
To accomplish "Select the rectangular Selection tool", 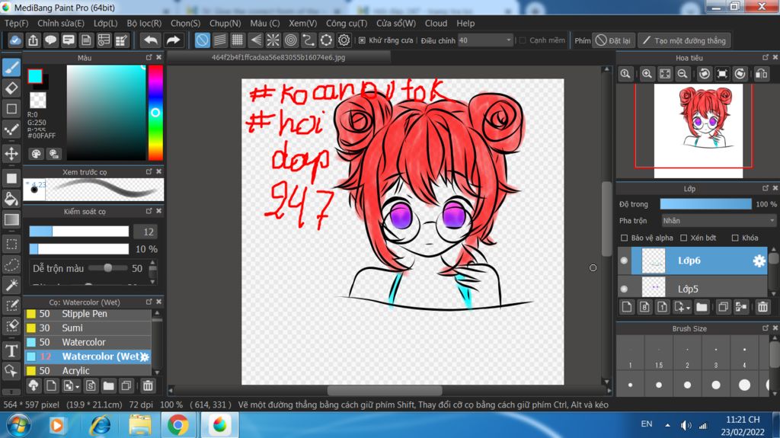I will click(x=11, y=244).
